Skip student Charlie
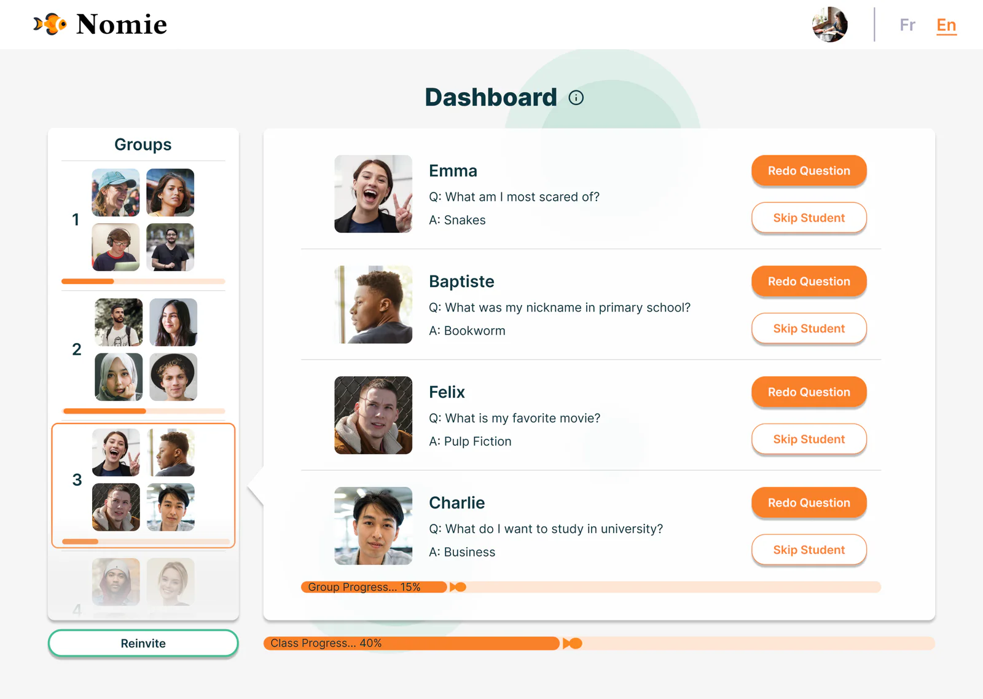 tap(809, 550)
